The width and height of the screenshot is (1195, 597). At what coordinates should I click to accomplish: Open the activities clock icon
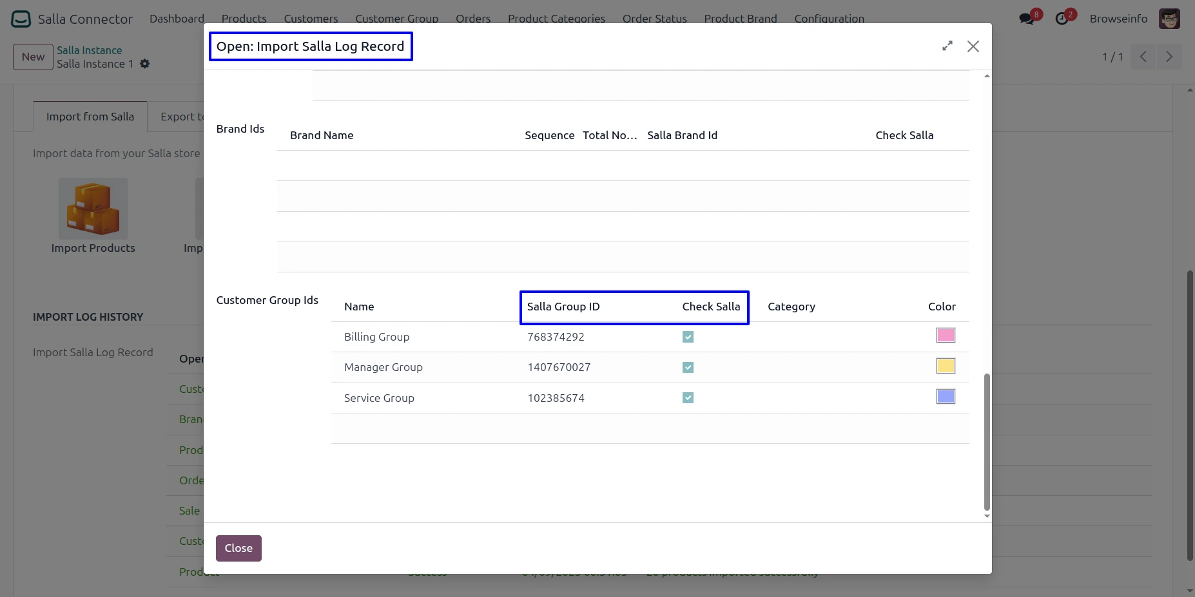pos(1062,19)
